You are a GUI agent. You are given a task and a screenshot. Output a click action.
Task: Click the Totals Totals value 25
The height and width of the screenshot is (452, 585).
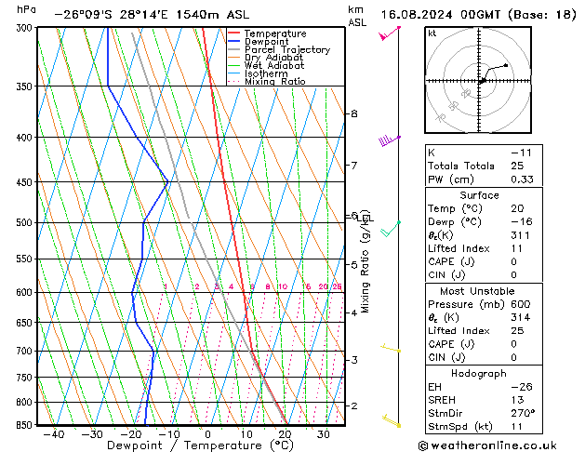(x=517, y=166)
